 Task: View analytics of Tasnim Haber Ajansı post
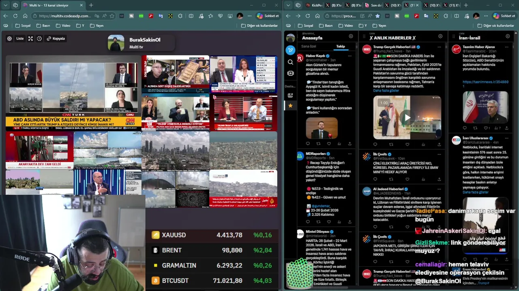pos(497,128)
